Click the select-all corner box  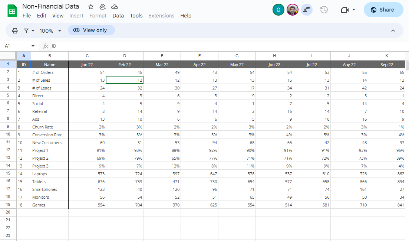point(8,56)
